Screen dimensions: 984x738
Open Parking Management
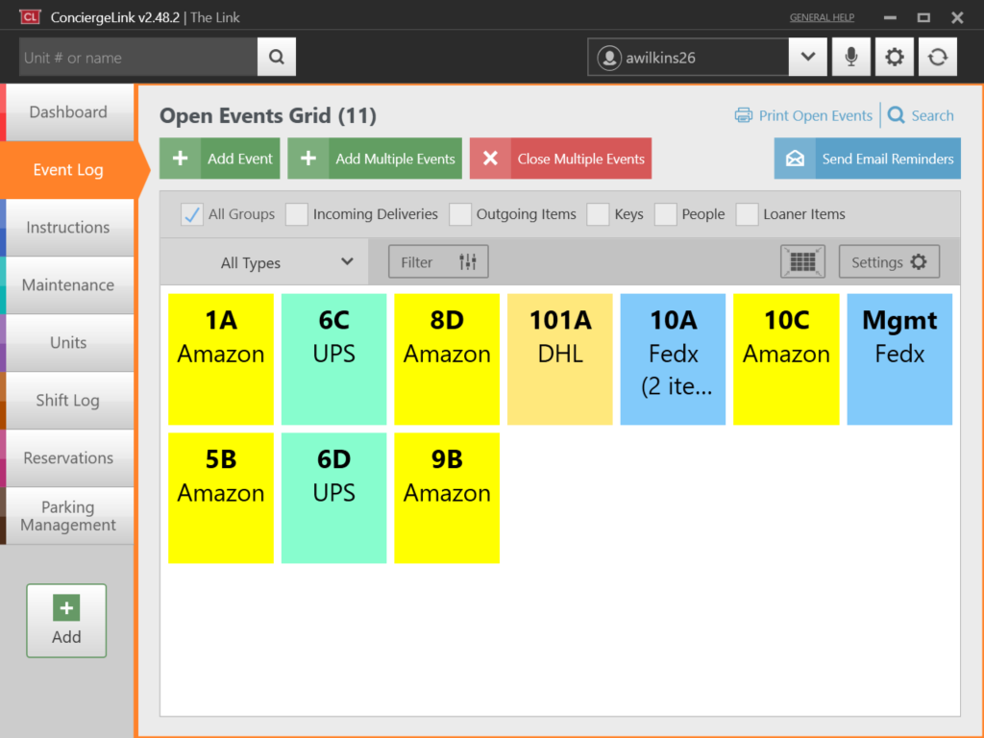pyautogui.click(x=68, y=516)
